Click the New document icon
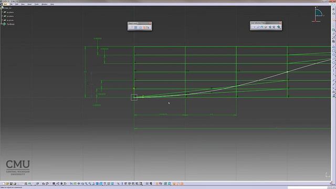This screenshot has height=189, width=336. click(x=4, y=184)
